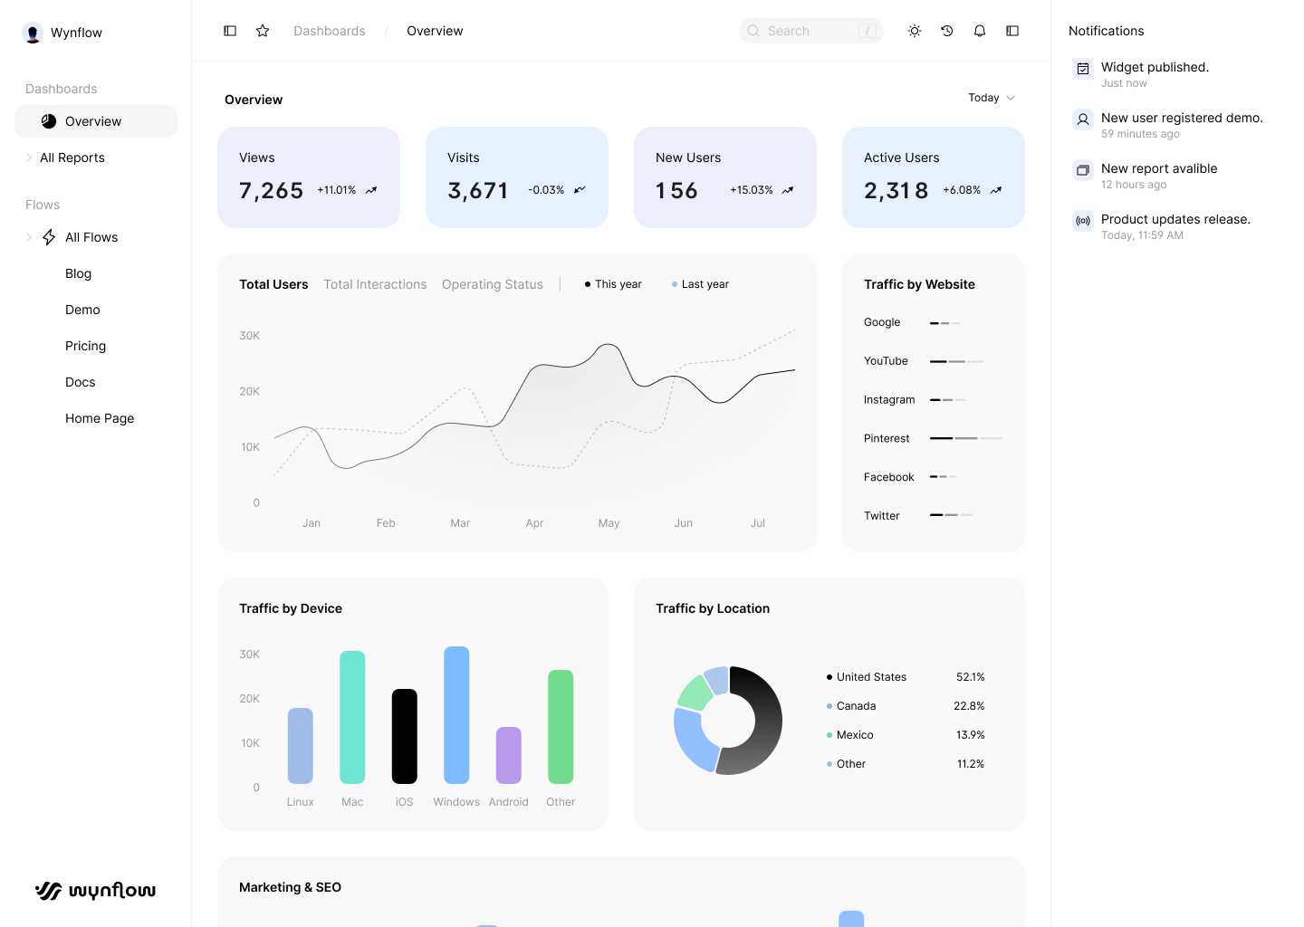The height and width of the screenshot is (927, 1304).
Task: Open the history clock icon
Action: (x=947, y=31)
